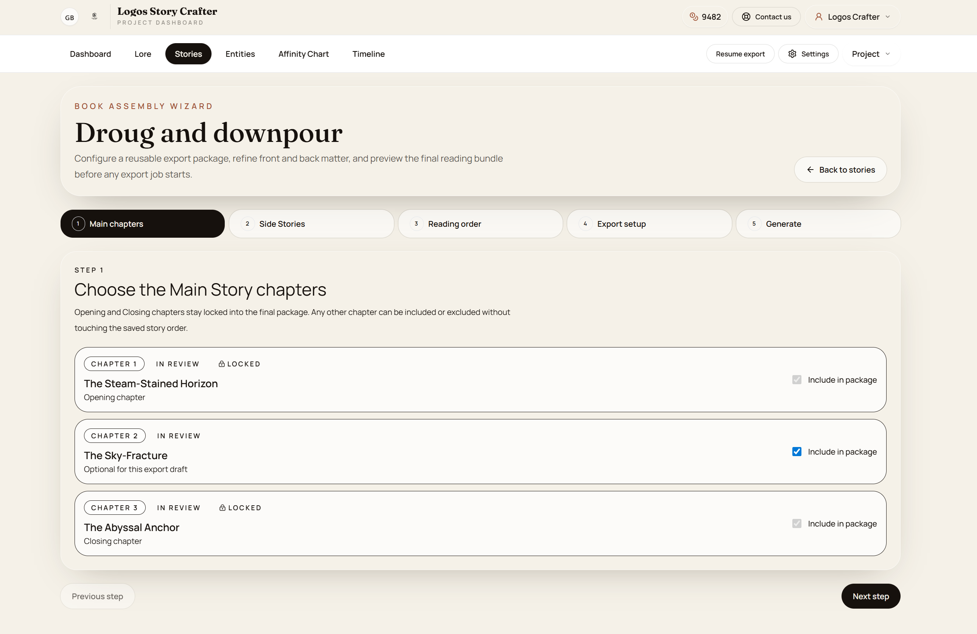Click the back arrow in Back to stories
The image size is (977, 634).
(x=811, y=170)
